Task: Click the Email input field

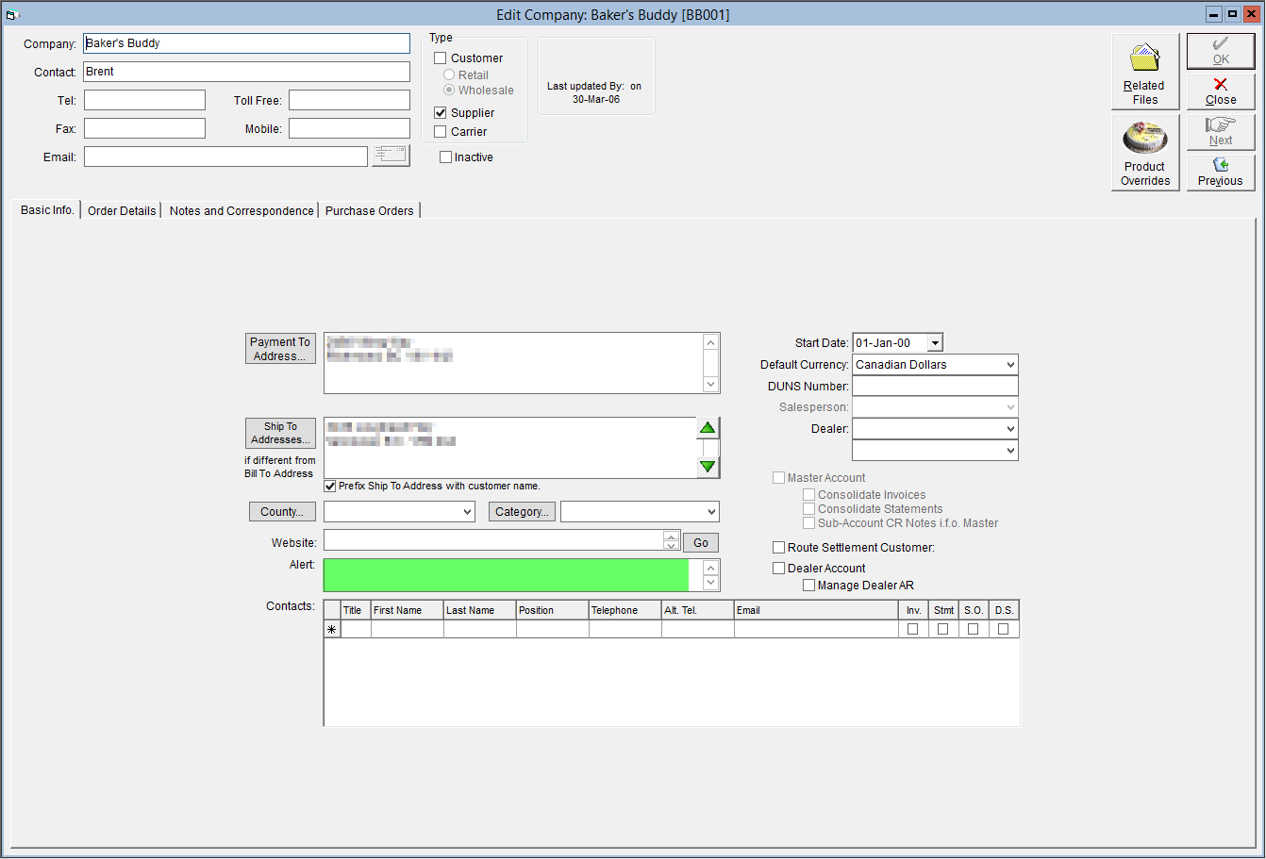Action: click(225, 157)
